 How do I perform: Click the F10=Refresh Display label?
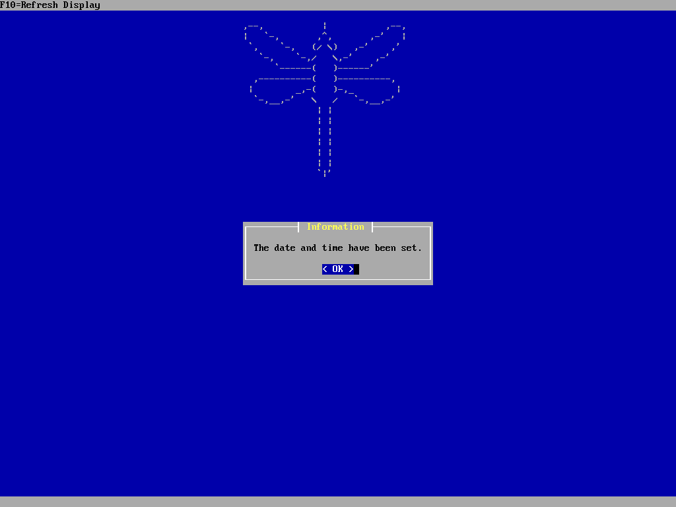[50, 5]
